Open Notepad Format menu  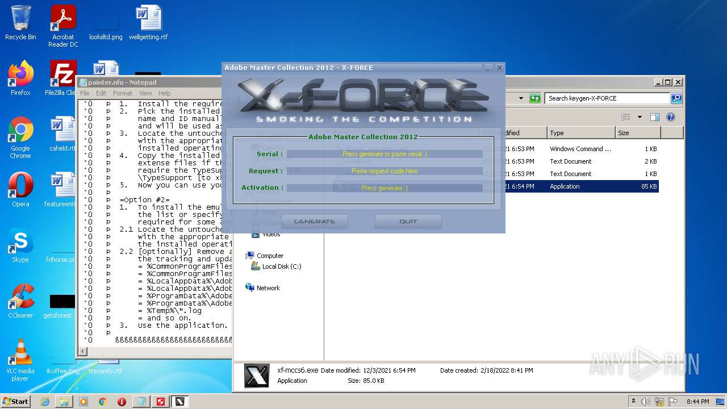click(123, 93)
